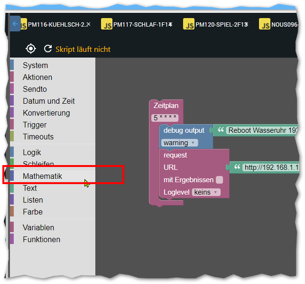305x284 pixels.
Task: Click the cron field '5 * * * *'
Action: 165,118
